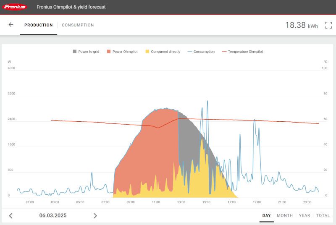Click the 07:00 time axis label

coord(105,202)
